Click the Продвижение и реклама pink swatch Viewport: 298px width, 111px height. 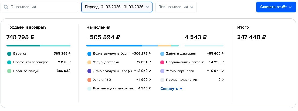(x=162, y=62)
